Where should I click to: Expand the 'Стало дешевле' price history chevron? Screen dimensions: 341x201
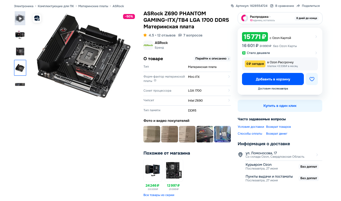316,53
